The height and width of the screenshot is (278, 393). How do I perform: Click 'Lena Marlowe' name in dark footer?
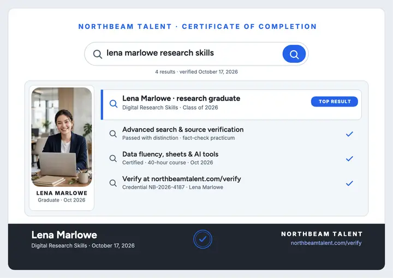pos(64,235)
